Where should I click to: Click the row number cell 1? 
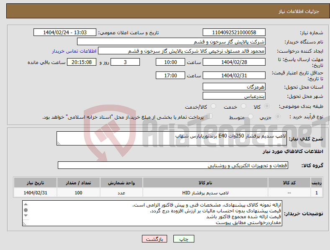pos(316,193)
